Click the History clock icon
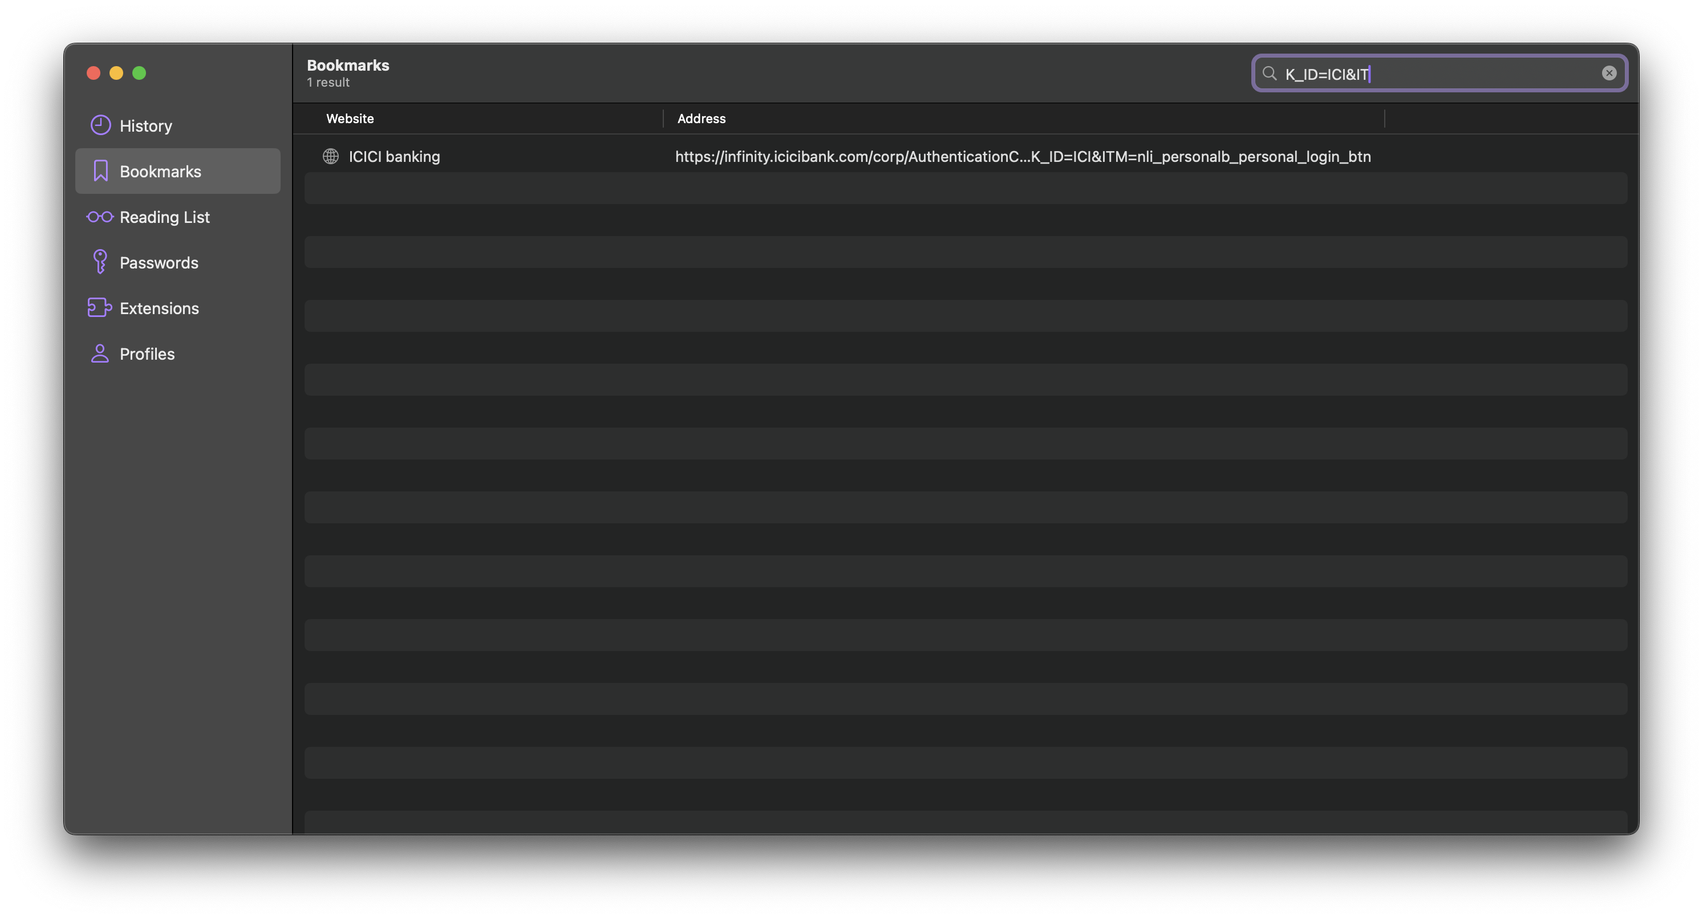This screenshot has width=1703, height=919. pos(100,125)
